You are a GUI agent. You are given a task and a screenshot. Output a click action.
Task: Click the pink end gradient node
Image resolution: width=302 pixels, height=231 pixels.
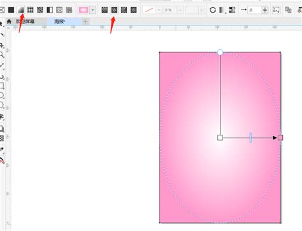point(280,137)
